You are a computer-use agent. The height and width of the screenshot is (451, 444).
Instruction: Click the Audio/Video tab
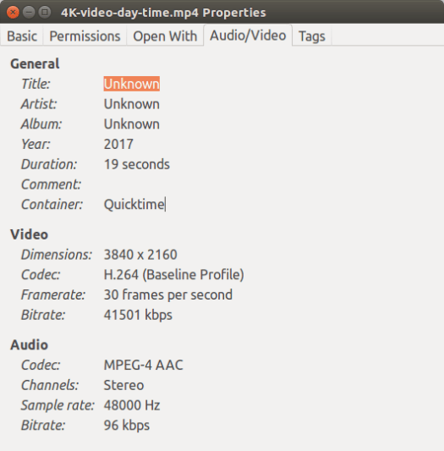pyautogui.click(x=248, y=36)
